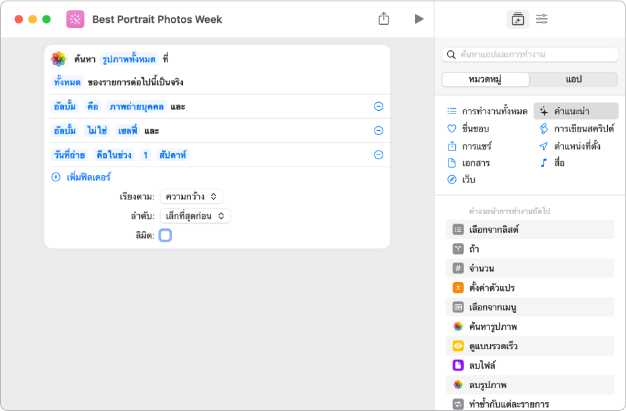
Task: Run the shortcut with the play button
Action: tap(419, 19)
